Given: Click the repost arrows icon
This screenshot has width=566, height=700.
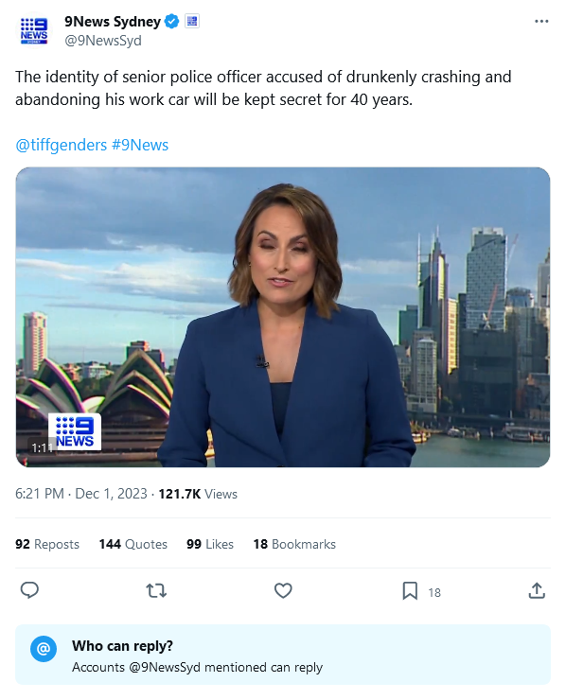Looking at the screenshot, I should point(156,590).
